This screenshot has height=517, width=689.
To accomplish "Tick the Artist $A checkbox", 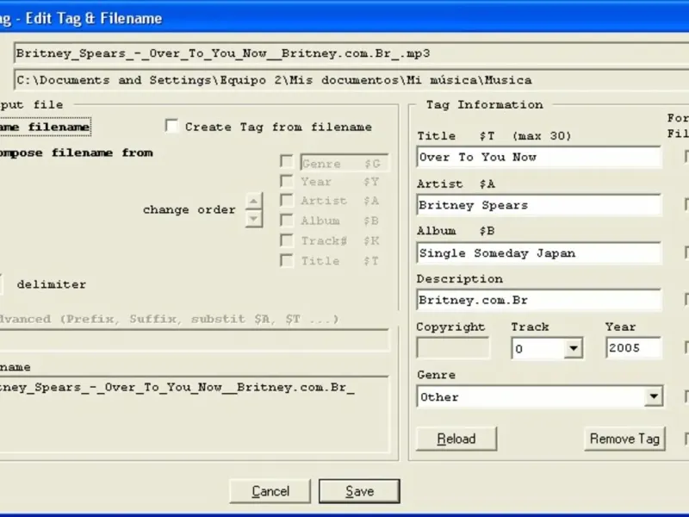I will [x=287, y=201].
